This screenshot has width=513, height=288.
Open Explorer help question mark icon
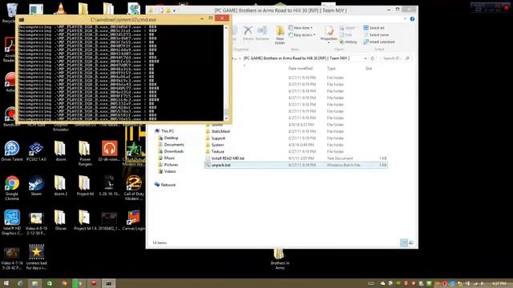[x=412, y=19]
